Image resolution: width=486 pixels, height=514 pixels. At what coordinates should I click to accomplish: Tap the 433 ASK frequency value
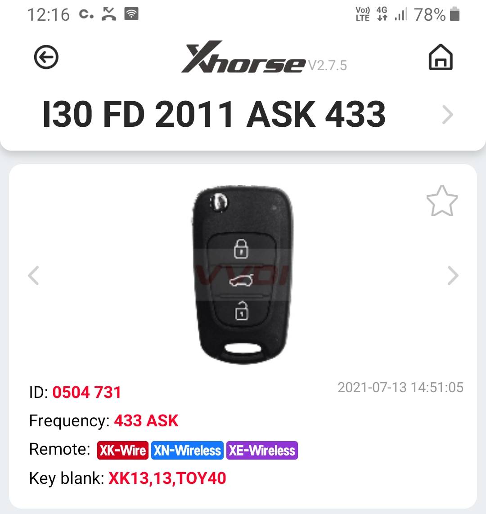[x=146, y=420]
